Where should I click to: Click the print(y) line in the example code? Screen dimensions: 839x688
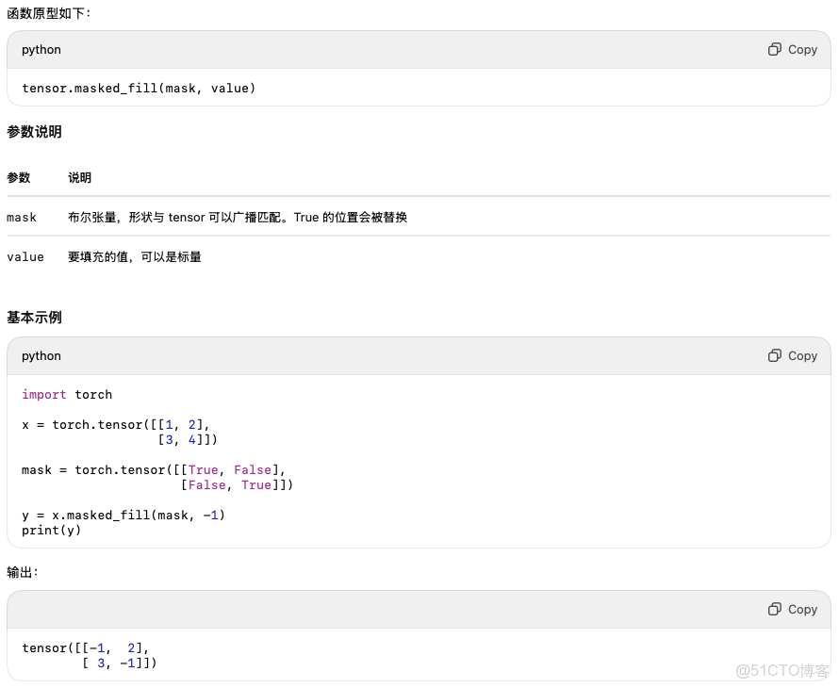coord(52,530)
